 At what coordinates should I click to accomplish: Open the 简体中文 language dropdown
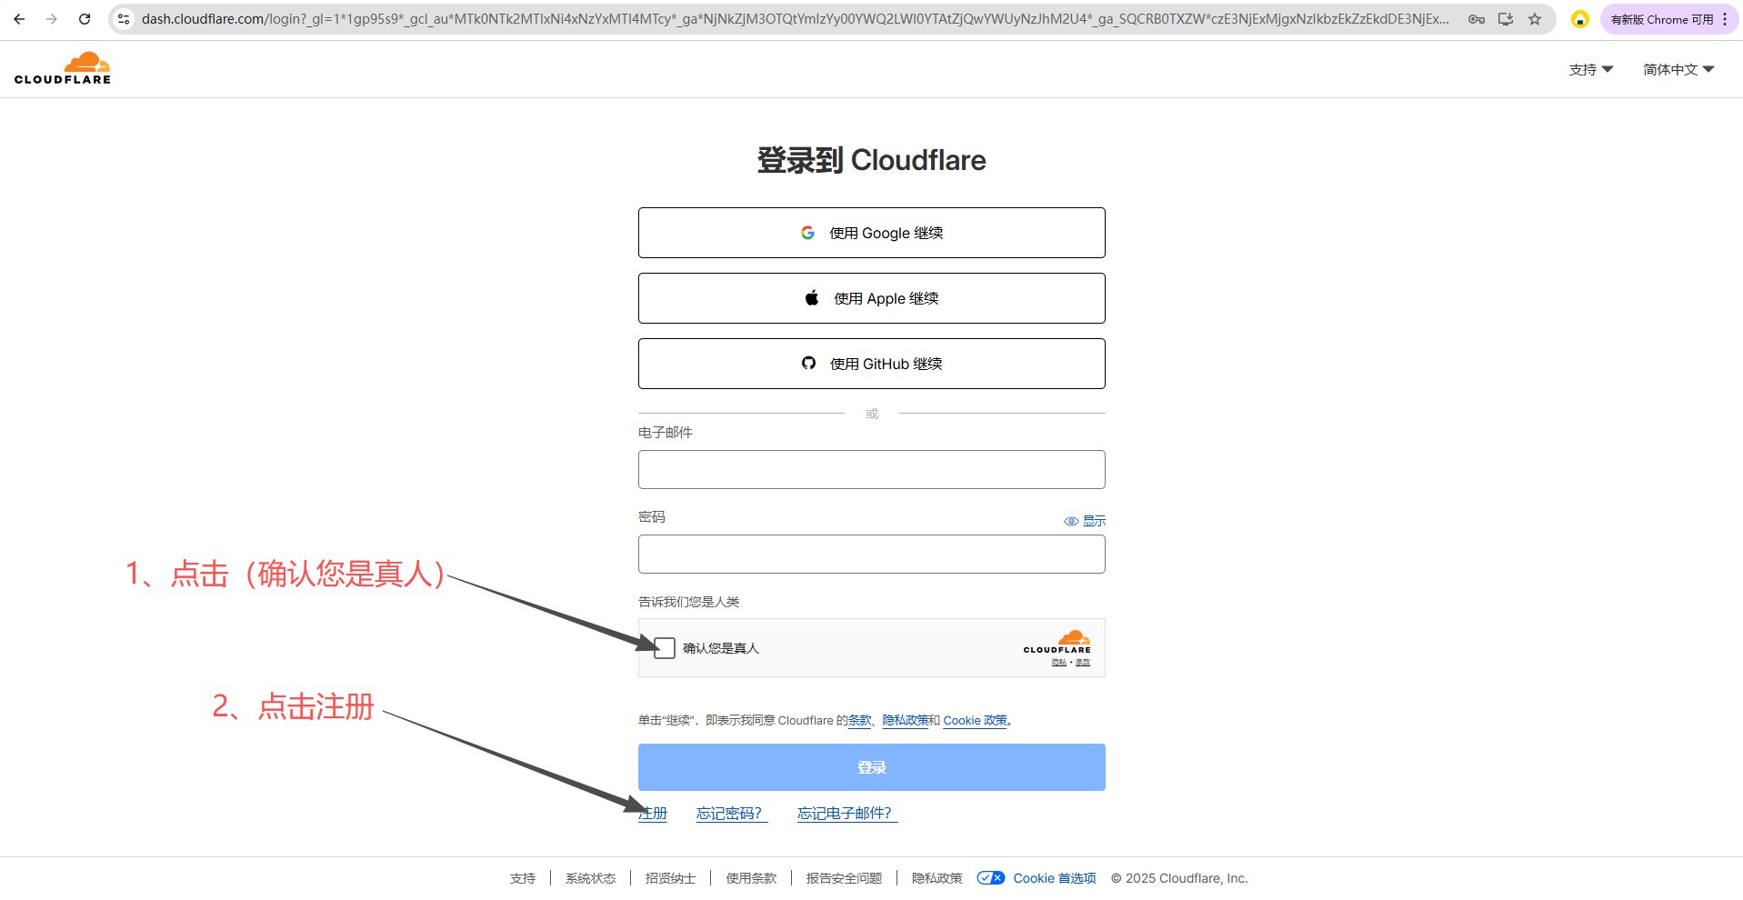tap(1678, 70)
